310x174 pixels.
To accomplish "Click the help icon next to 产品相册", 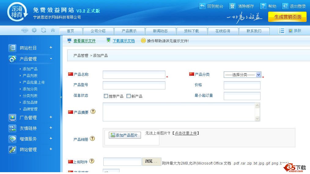I will click(92, 138).
